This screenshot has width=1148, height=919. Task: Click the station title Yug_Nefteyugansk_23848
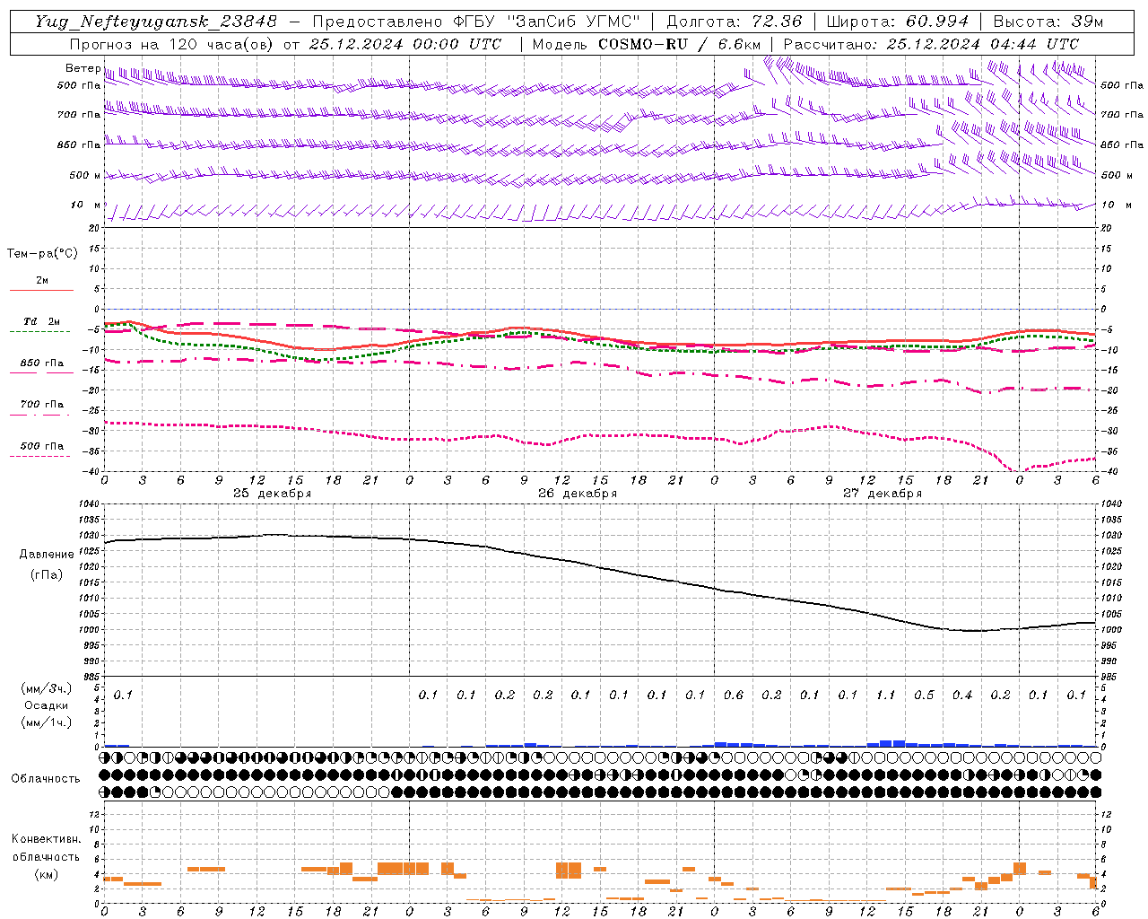click(156, 22)
